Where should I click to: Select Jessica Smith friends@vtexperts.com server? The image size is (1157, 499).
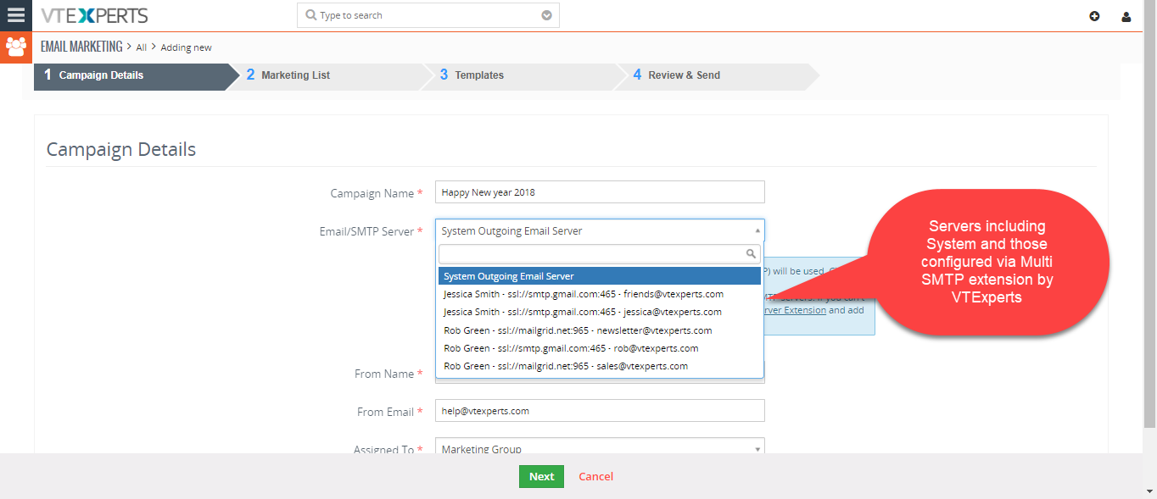600,294
